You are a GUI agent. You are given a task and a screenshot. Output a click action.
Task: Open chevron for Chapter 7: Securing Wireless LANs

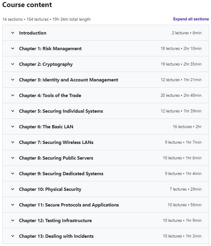[x=13, y=142]
